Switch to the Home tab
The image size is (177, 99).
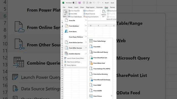coord(70,7)
